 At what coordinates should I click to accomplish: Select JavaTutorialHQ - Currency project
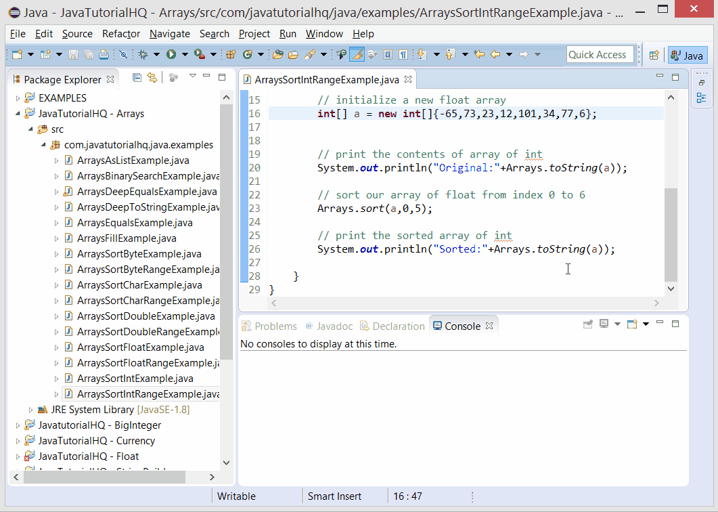[97, 441]
